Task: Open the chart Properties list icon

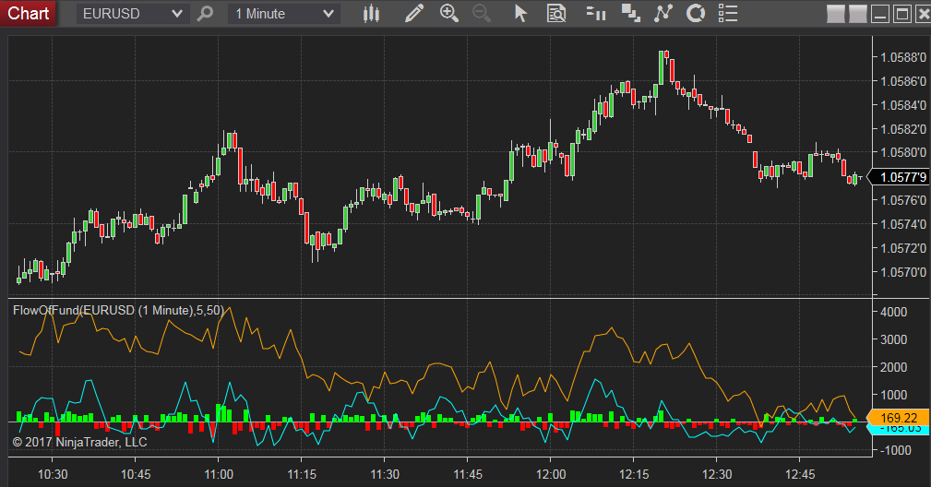Action: pos(728,13)
